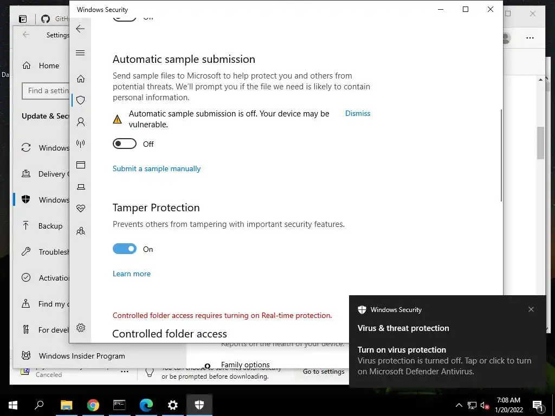Open Settings gear on taskbar

(x=173, y=405)
